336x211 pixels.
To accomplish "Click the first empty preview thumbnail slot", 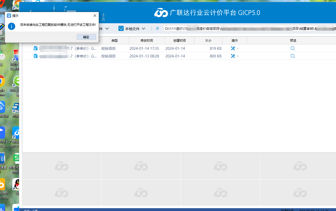I will point(62,166).
